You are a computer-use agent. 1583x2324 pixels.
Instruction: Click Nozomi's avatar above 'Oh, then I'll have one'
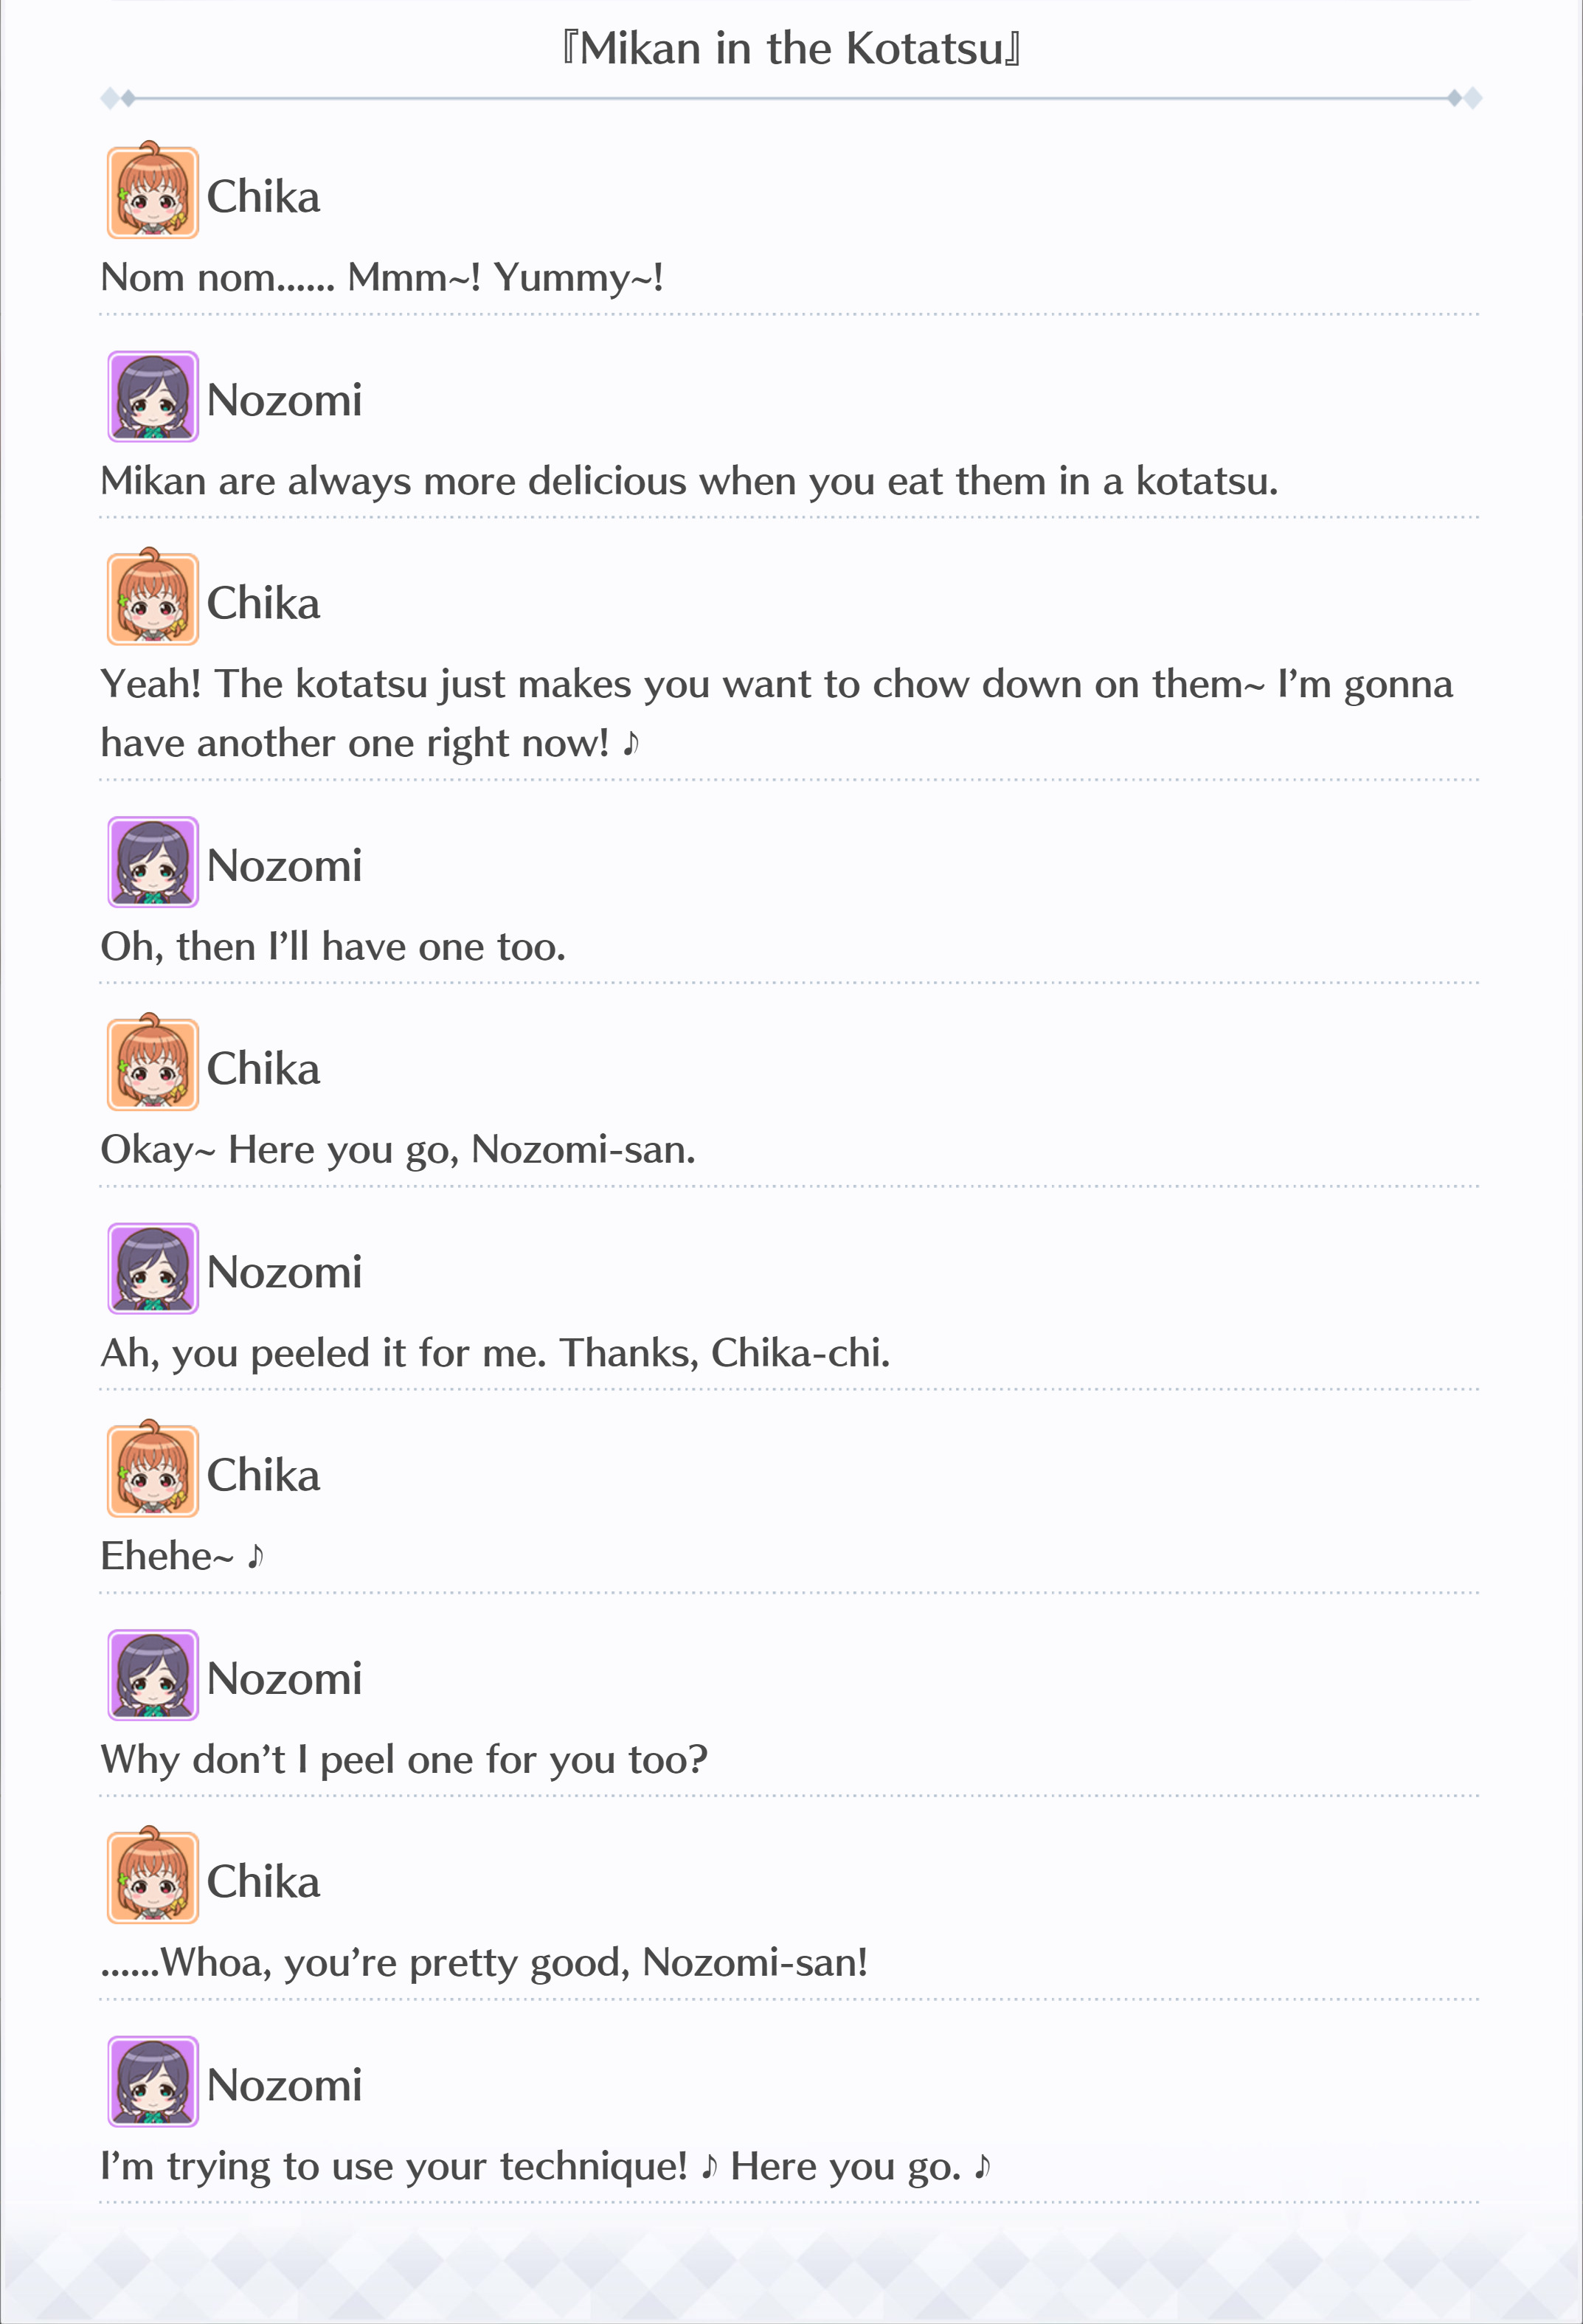[153, 862]
